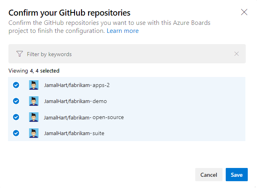Open the Learn more link
This screenshot has width=259, height=188.
coord(123,31)
